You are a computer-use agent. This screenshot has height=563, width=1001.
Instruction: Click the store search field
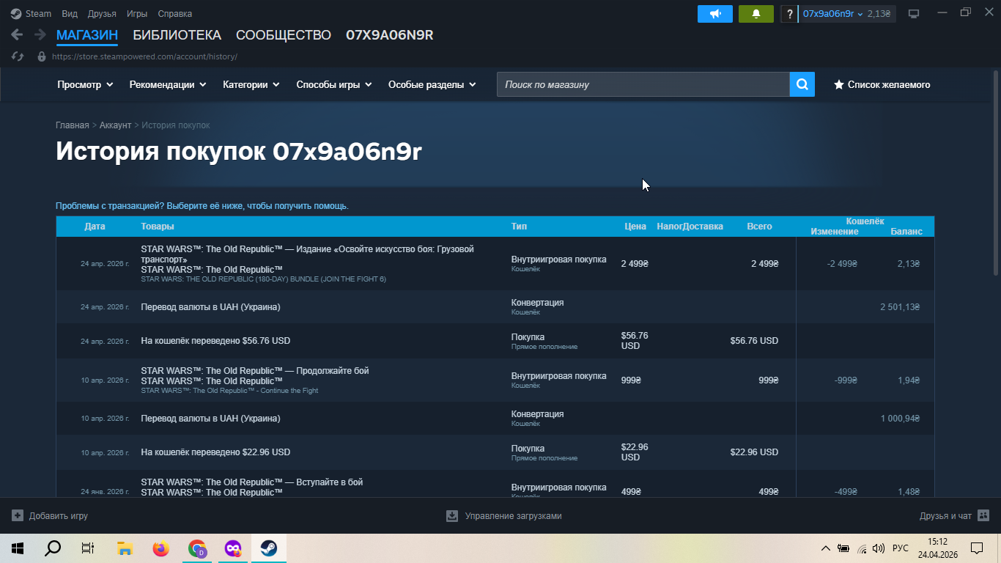(643, 84)
